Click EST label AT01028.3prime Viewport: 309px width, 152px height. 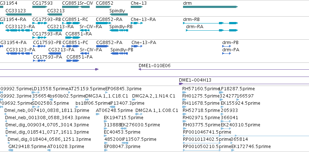click(x=66, y=147)
